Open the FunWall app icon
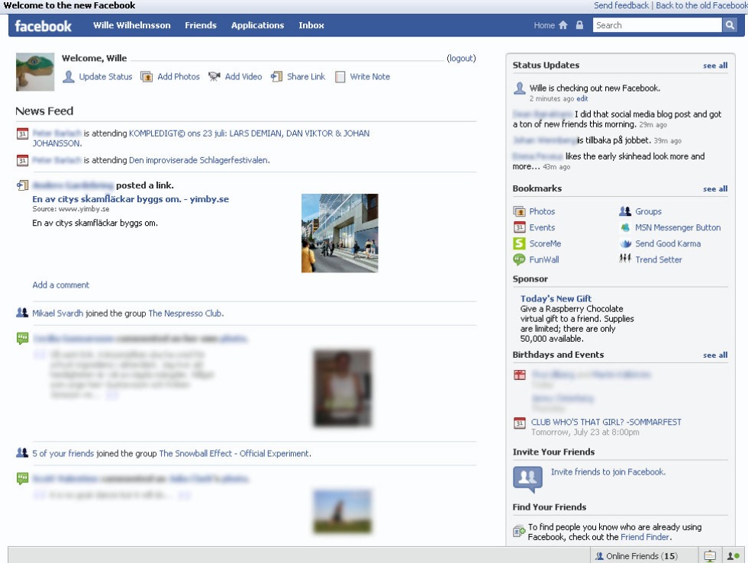The width and height of the screenshot is (748, 563). coord(519,260)
